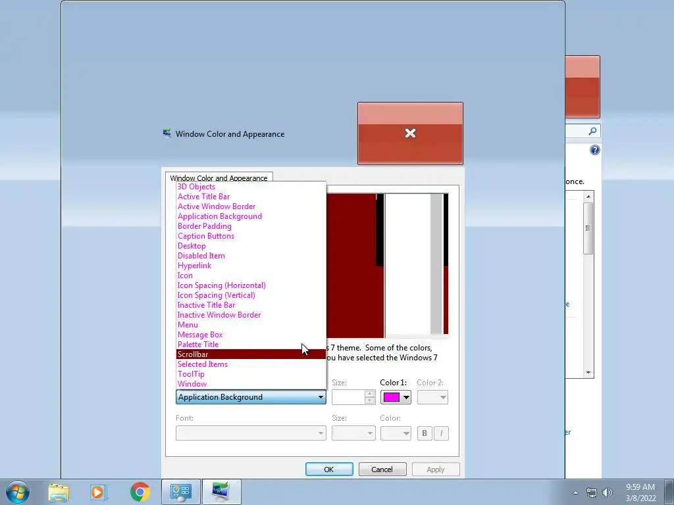674x505 pixels.
Task: Click the help icon in Personalization window
Action: [x=595, y=150]
